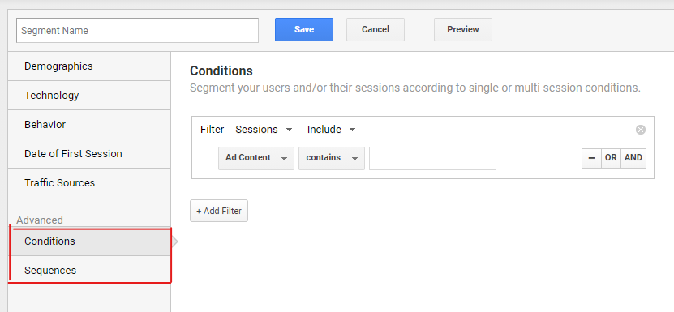
Task: Add an OR condition
Action: coord(611,158)
